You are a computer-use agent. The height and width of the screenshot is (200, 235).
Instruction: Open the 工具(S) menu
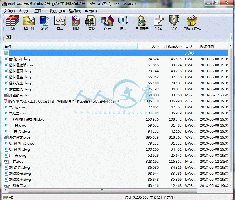tap(40, 11)
